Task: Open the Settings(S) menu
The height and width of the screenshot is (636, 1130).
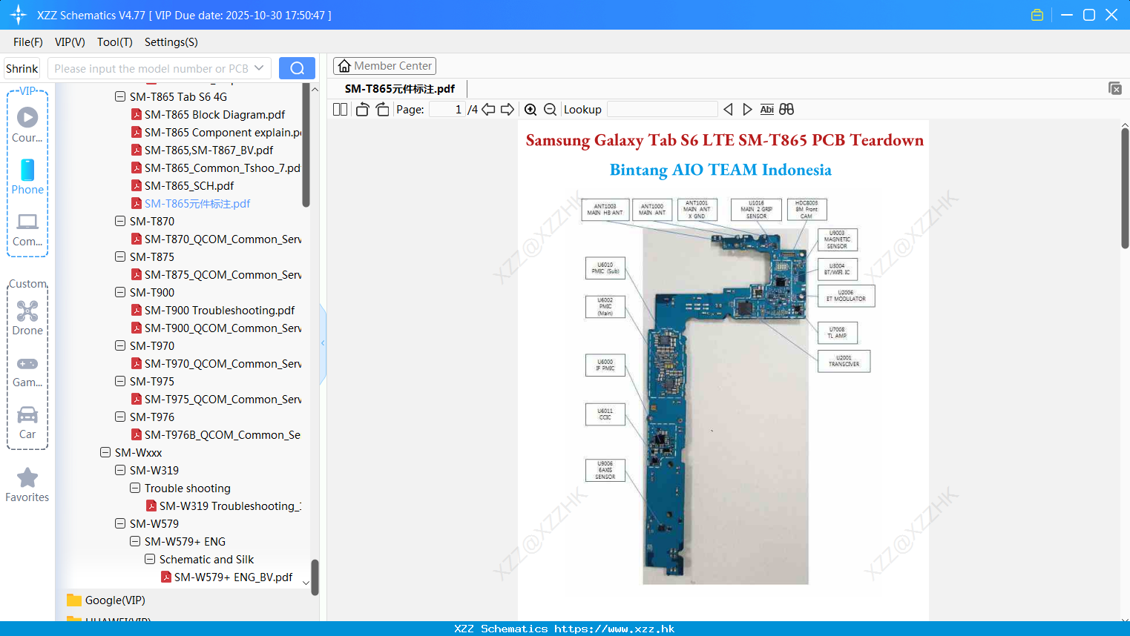Action: tap(171, 42)
